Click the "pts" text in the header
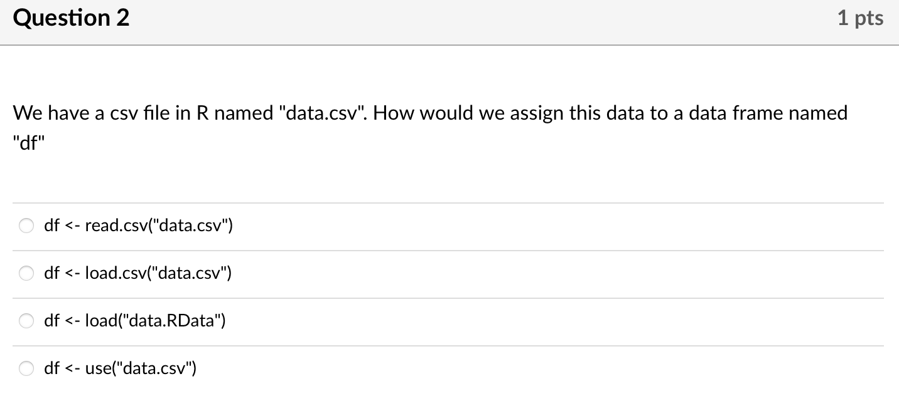Image resolution: width=899 pixels, height=401 pixels. click(868, 18)
